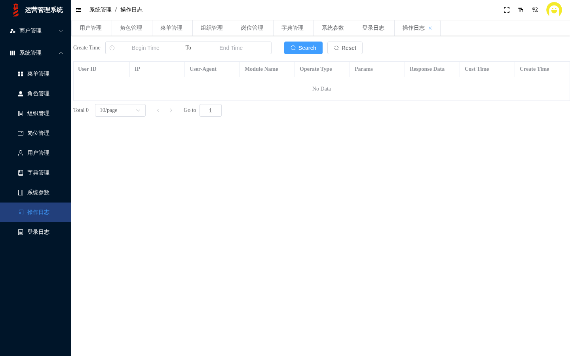The height and width of the screenshot is (356, 570).
Task: Open 菜单管理 in the sidebar
Action: [x=36, y=74]
